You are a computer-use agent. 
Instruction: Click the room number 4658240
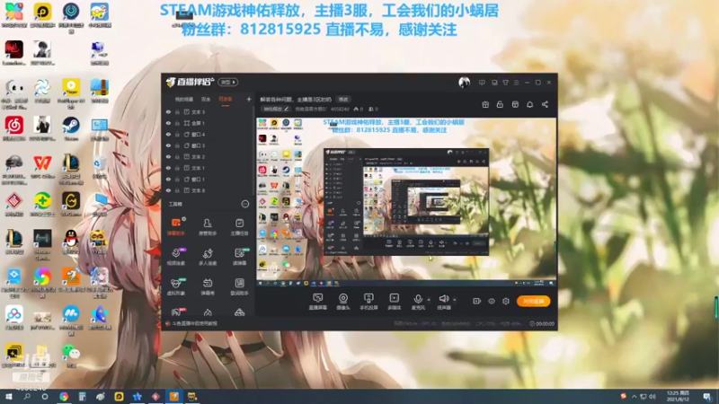340,109
